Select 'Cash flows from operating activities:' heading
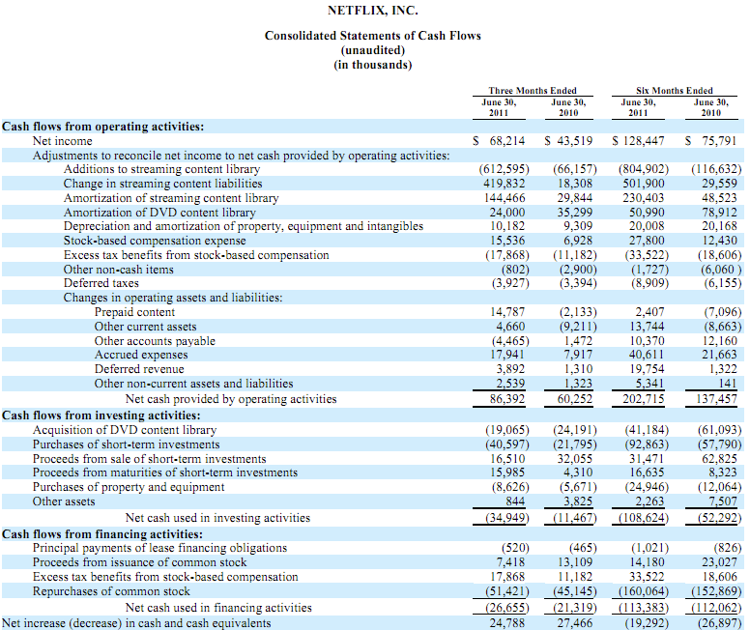The width and height of the screenshot is (750, 630). (102, 127)
